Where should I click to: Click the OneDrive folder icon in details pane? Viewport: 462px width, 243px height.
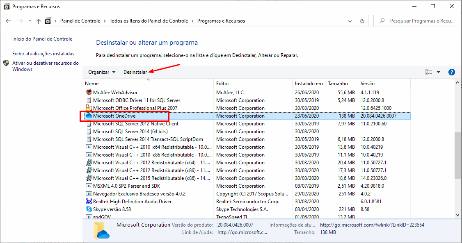[x=101, y=231]
